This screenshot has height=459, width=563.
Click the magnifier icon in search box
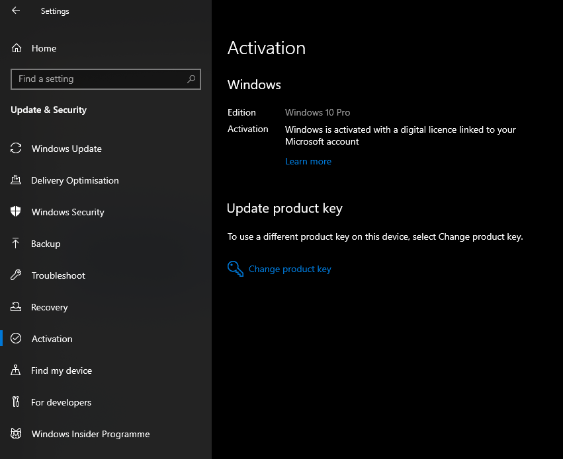(191, 79)
